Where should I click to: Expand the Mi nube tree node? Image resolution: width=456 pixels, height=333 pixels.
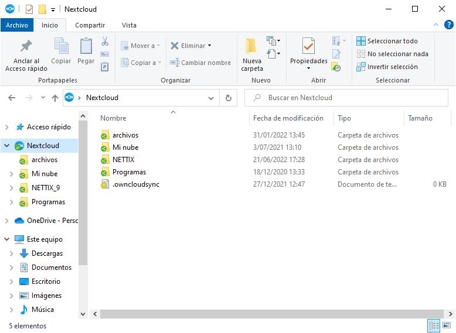coord(12,174)
